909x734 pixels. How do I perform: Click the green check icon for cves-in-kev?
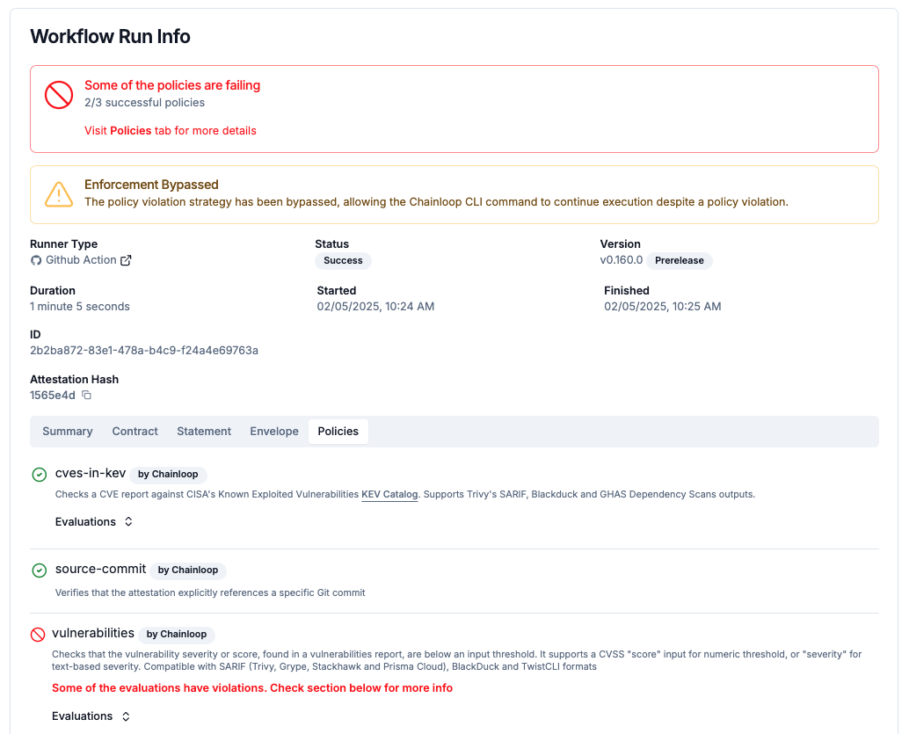(x=40, y=475)
